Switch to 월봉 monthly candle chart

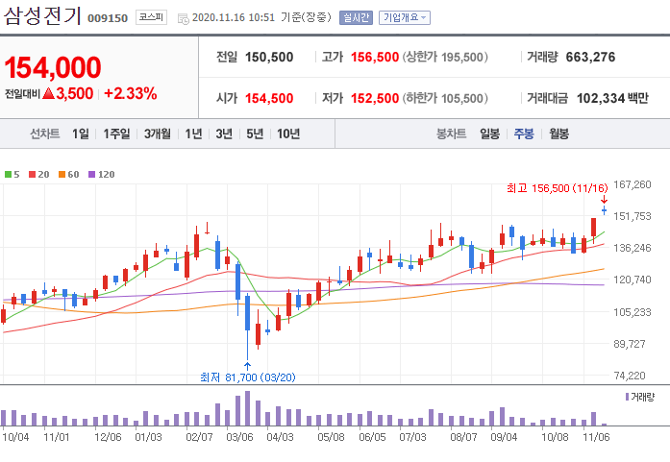pyautogui.click(x=558, y=134)
